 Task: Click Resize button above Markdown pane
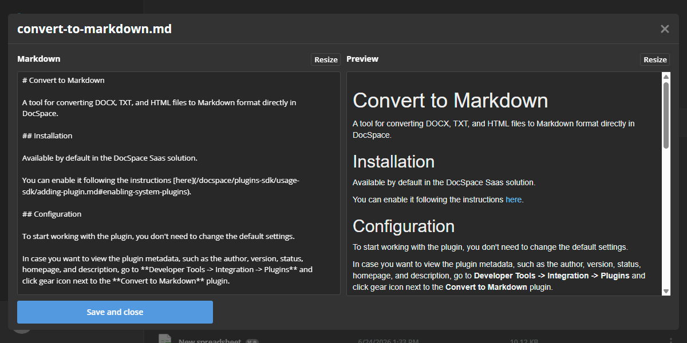click(326, 59)
